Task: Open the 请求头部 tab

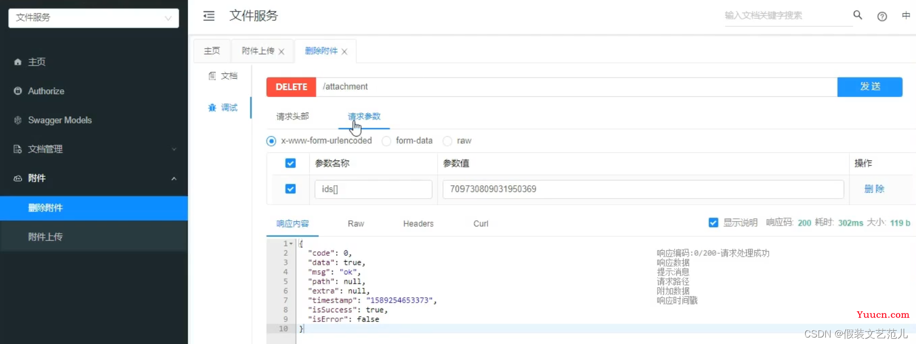Action: [293, 116]
